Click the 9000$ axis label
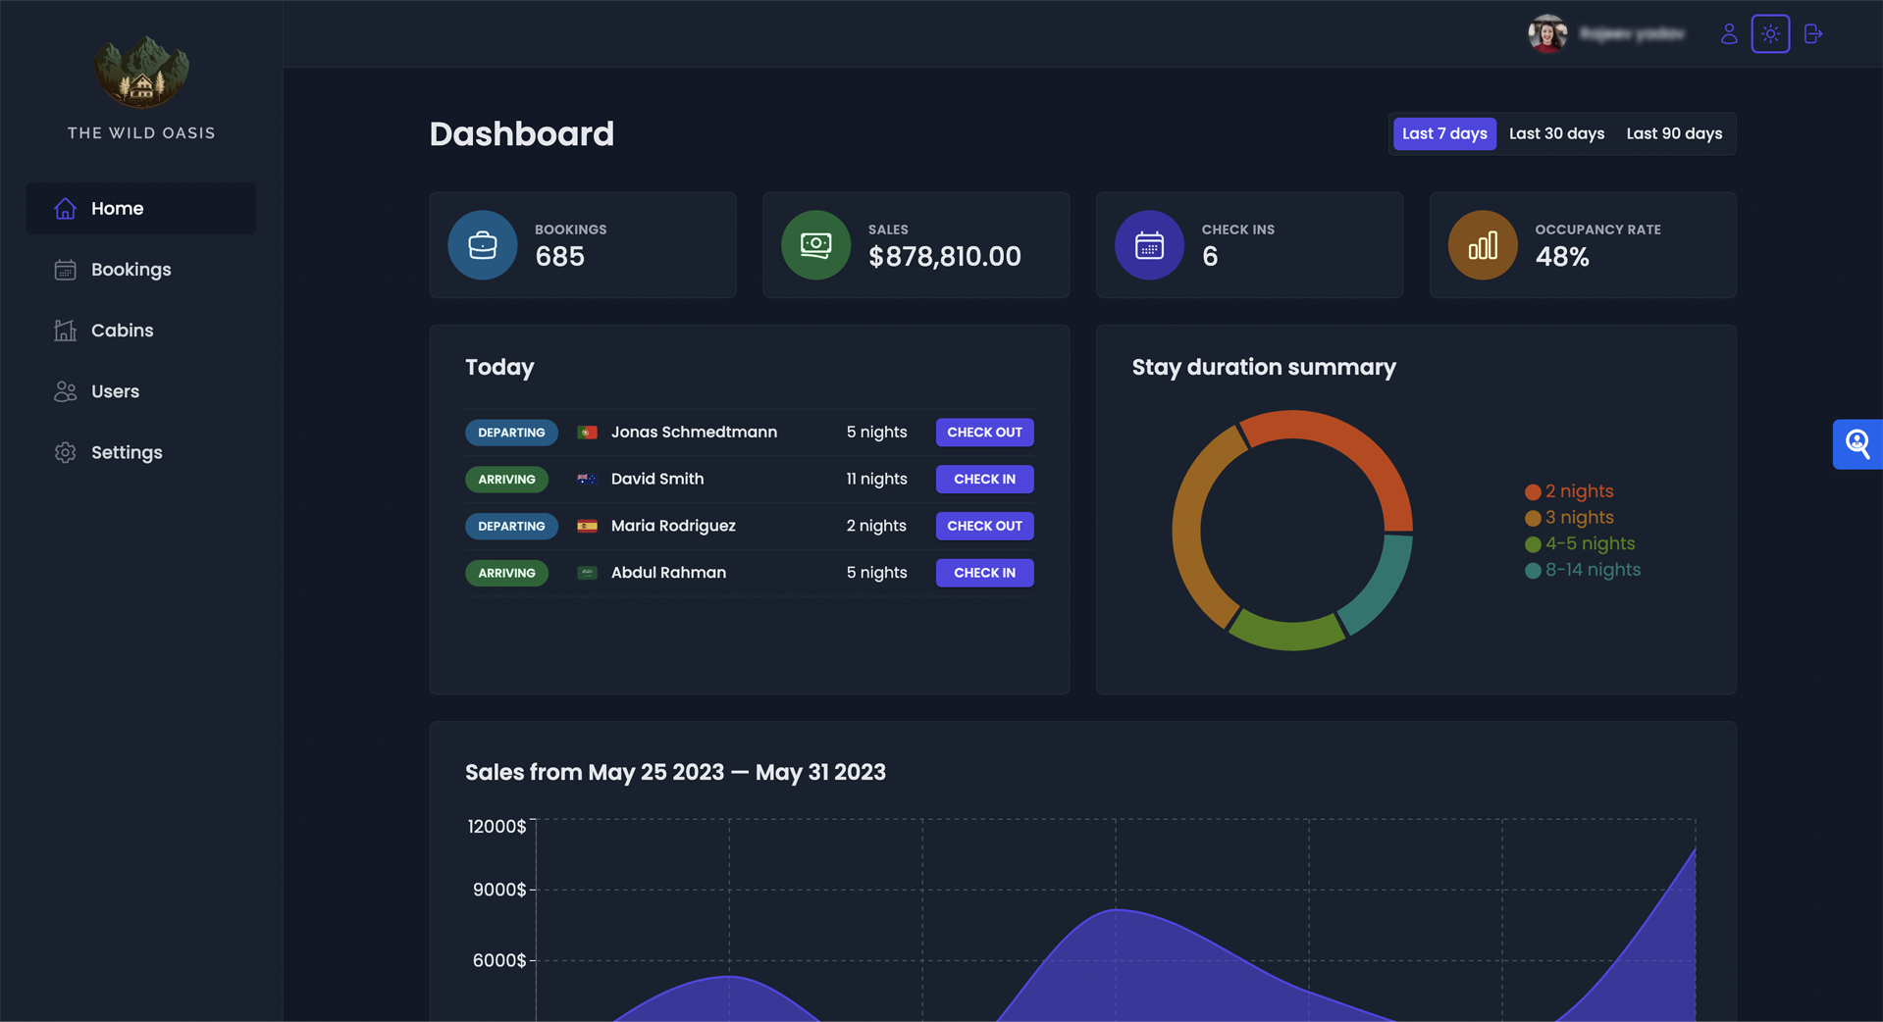 [499, 890]
